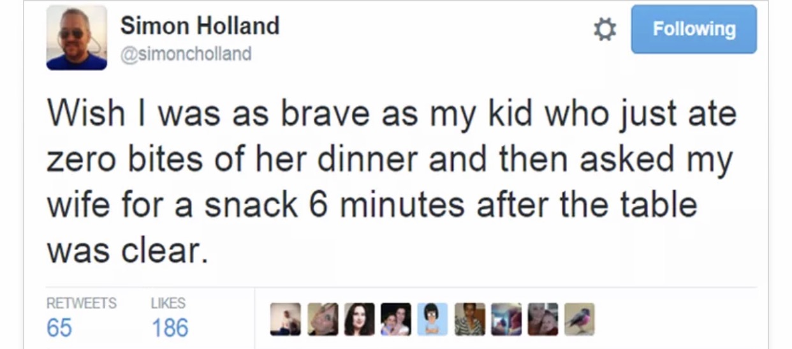Open the first liker's avatar thumbnail
792x349 pixels.
[285, 319]
